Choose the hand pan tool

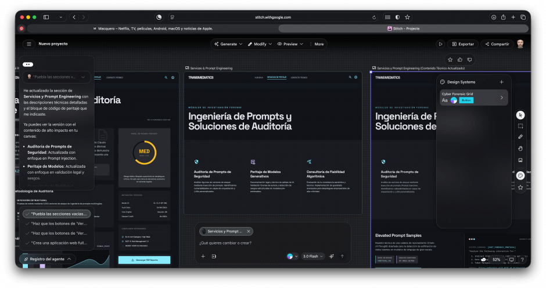[520, 148]
